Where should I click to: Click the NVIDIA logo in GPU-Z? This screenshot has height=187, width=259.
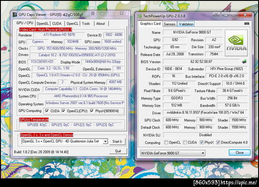pos(236,43)
